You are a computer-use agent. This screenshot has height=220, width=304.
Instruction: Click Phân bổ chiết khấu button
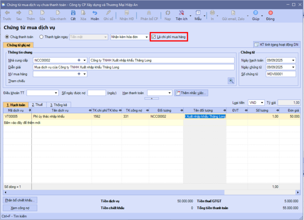(x=20, y=200)
